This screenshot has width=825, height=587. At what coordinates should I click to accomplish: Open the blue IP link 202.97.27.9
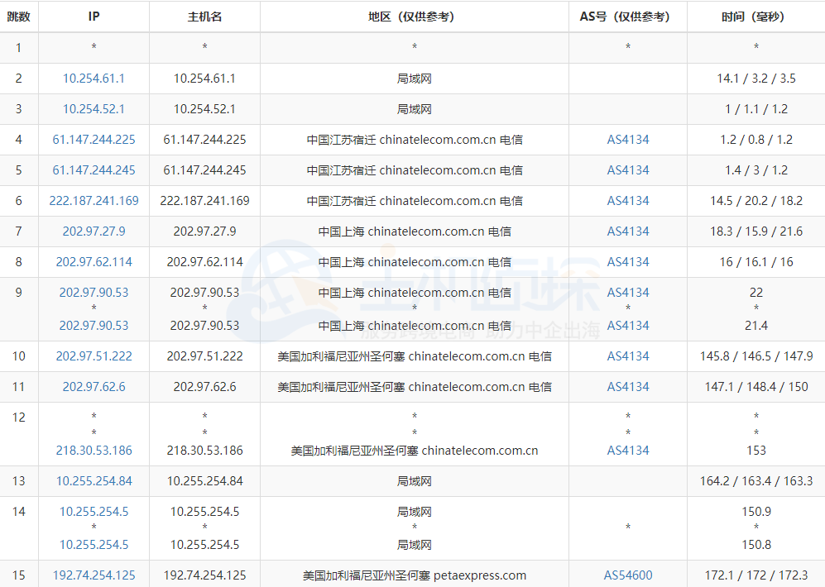pos(94,231)
